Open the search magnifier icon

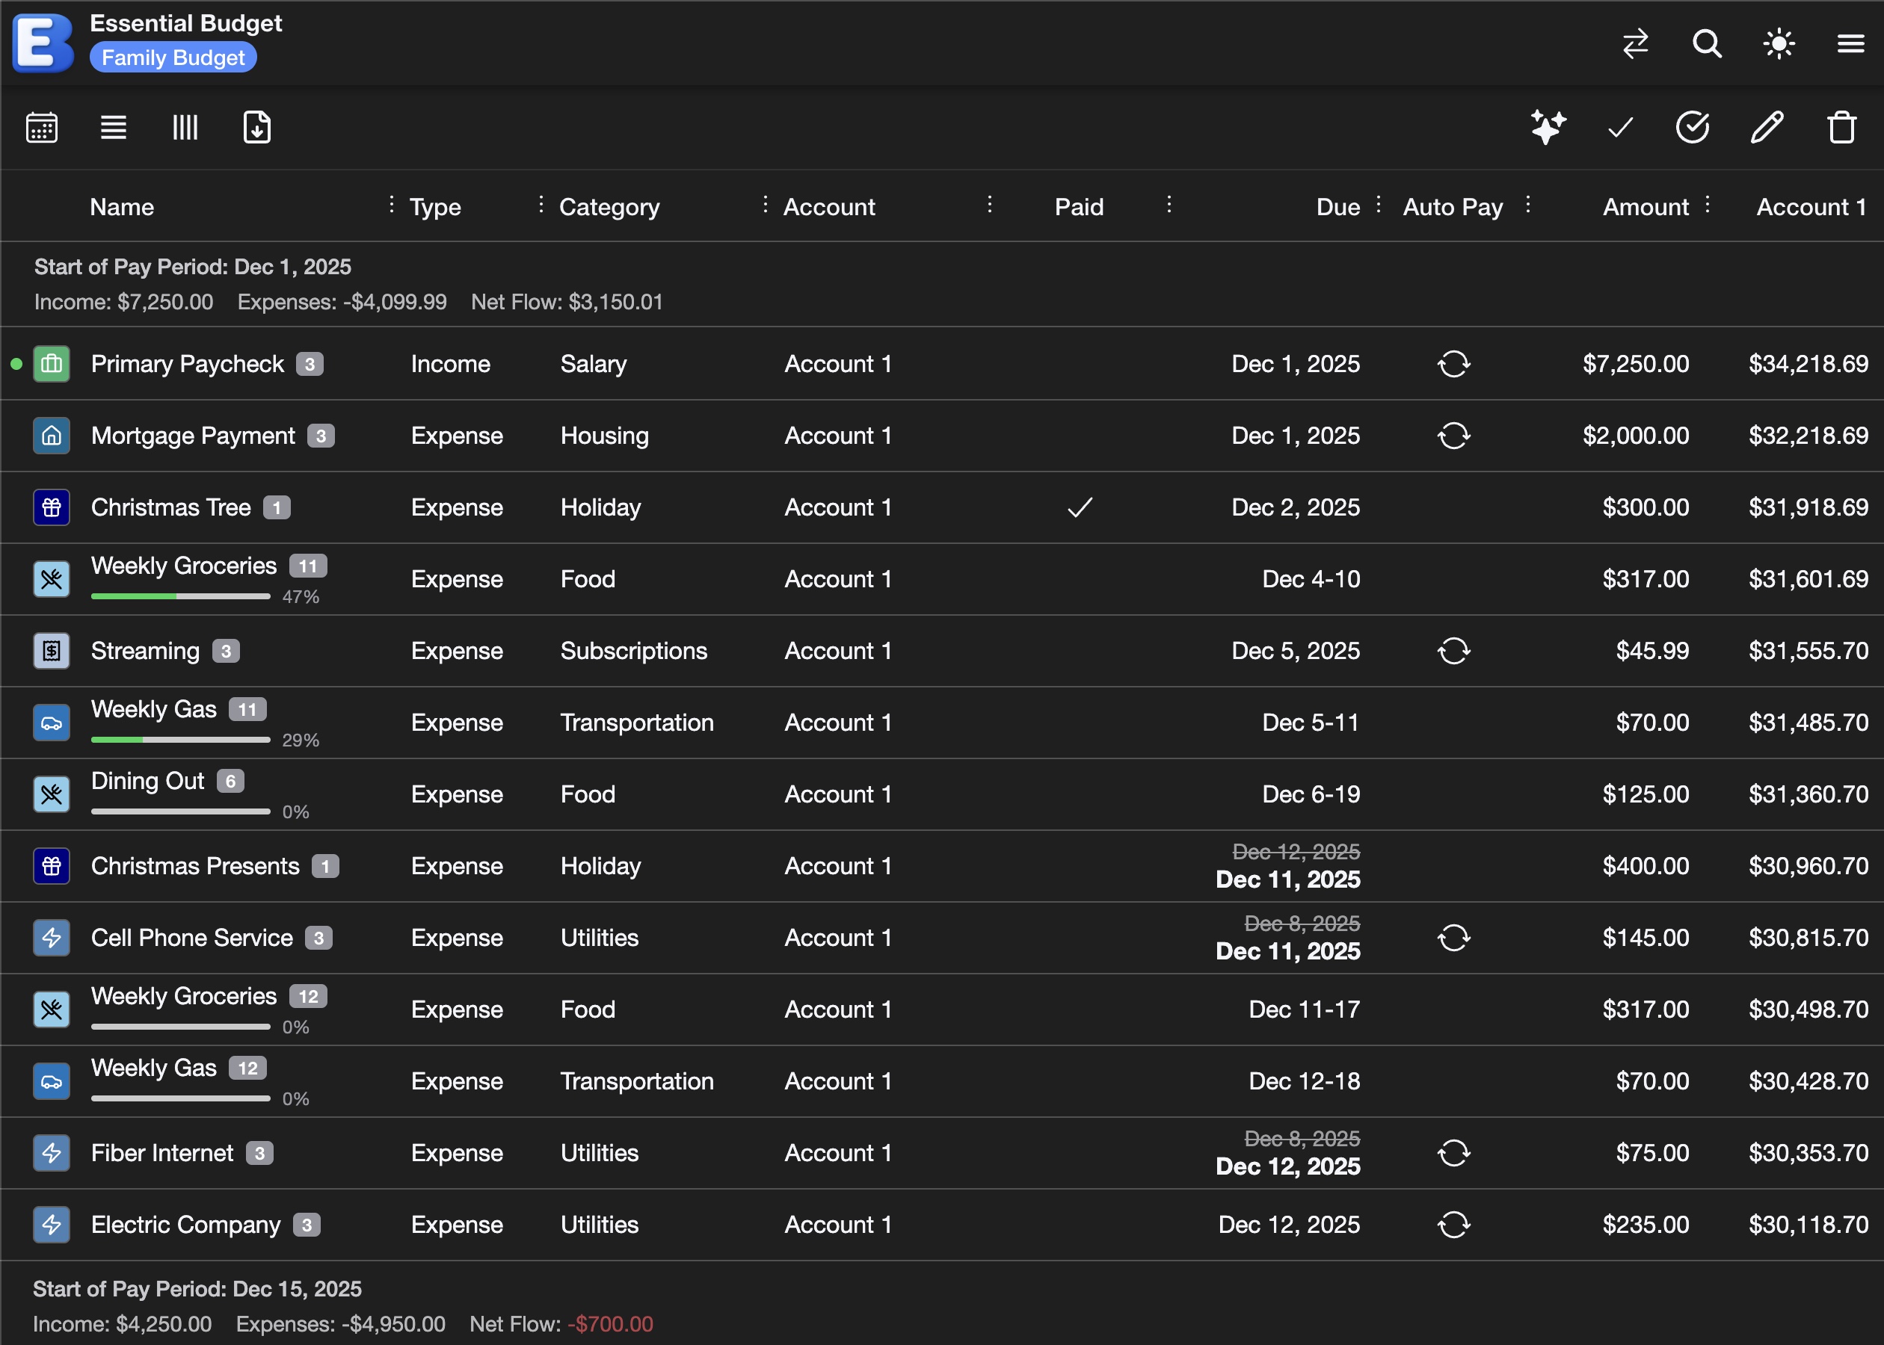pos(1707,43)
